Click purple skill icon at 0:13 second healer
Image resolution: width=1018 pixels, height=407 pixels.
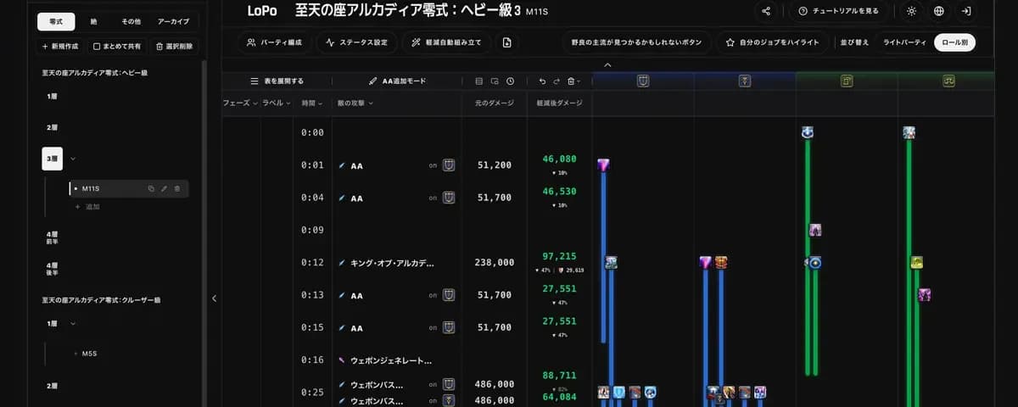pyautogui.click(x=925, y=295)
